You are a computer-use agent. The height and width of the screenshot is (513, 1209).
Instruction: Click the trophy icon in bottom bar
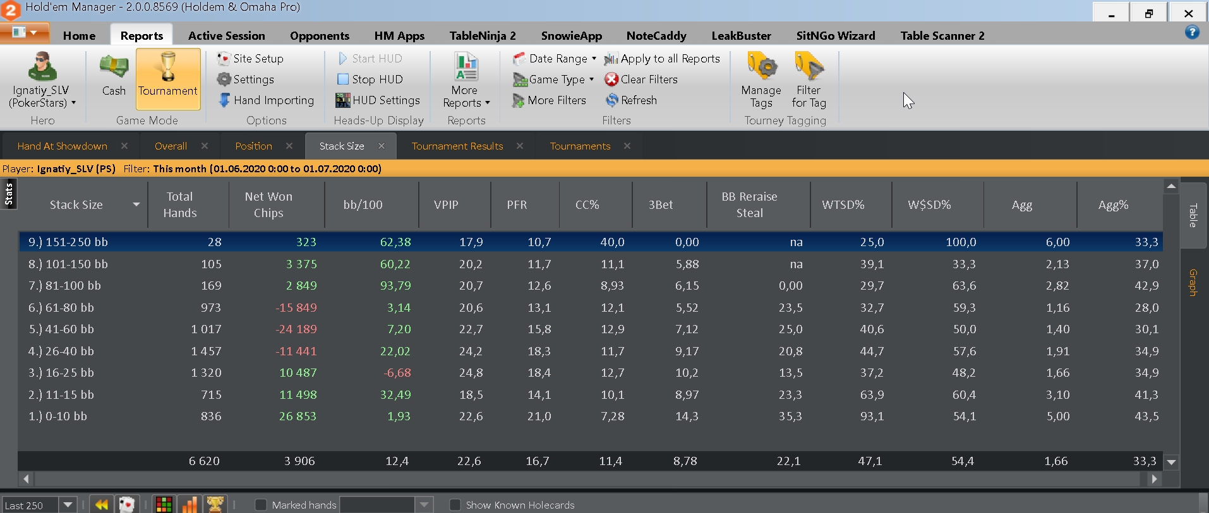pos(215,504)
